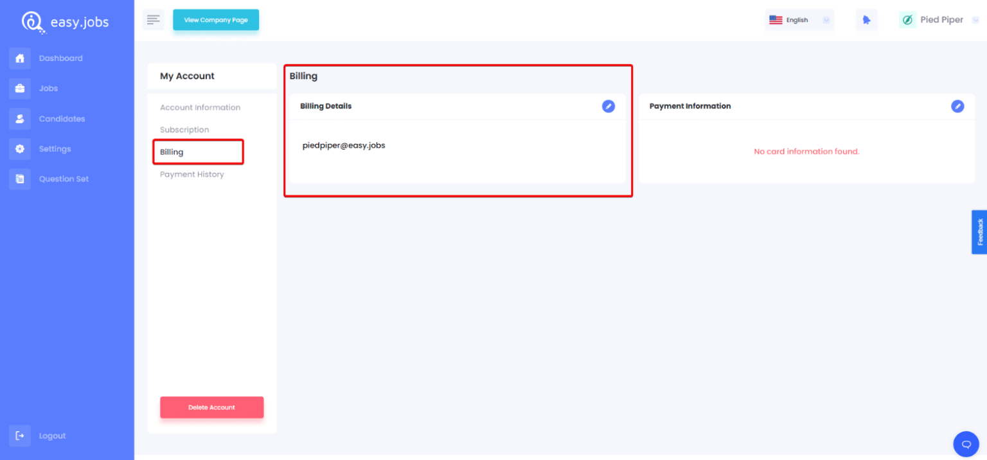Toggle the sidebar with the hamburger icon
Image resolution: width=987 pixels, height=460 pixels.
(x=153, y=19)
